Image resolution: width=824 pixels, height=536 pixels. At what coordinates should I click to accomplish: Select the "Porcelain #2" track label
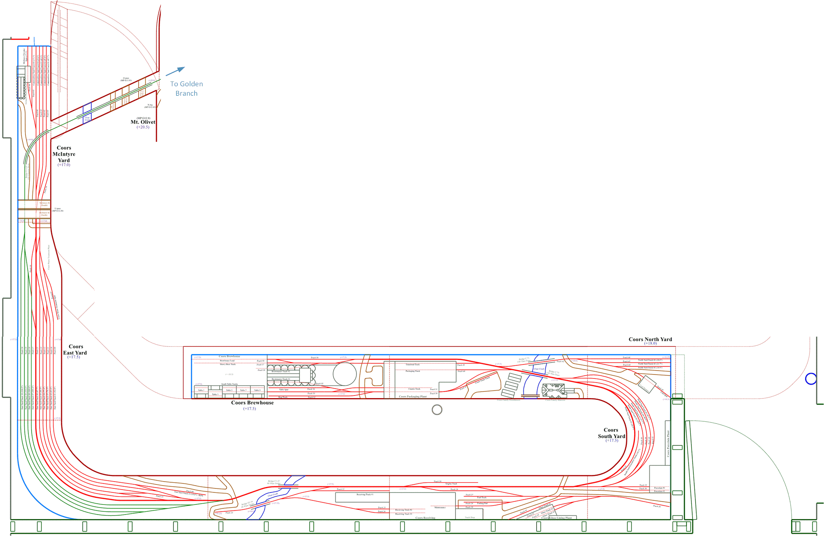coord(659,491)
